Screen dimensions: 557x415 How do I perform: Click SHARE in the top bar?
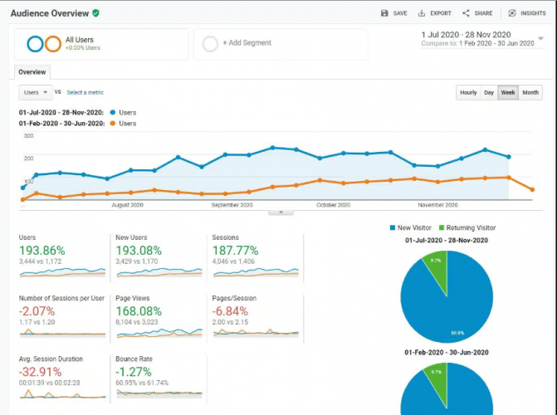click(483, 13)
